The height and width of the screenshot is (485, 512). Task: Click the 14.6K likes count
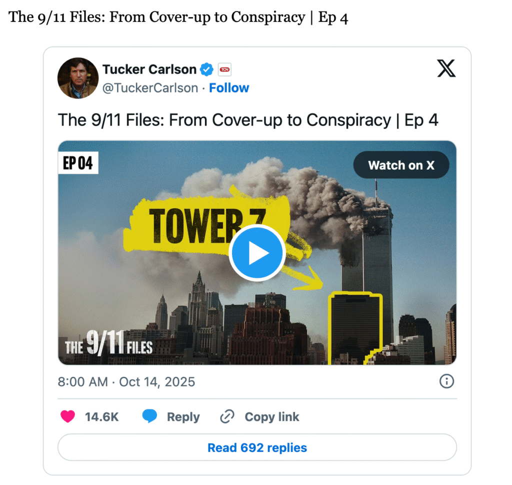point(102,417)
